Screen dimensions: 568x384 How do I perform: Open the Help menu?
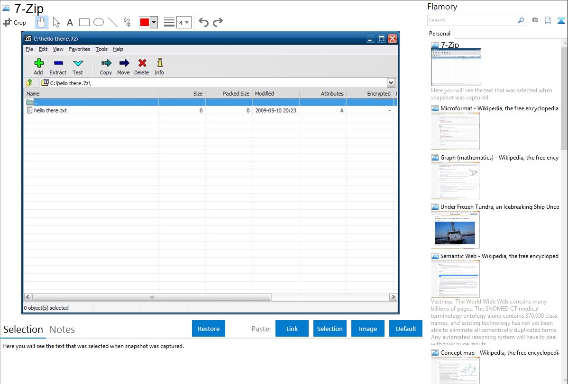118,49
